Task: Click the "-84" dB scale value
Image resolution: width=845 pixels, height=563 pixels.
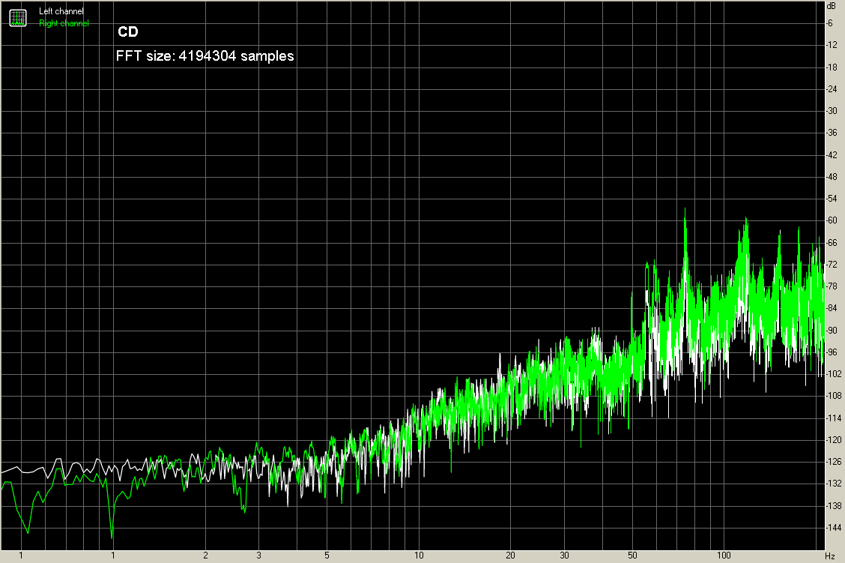Action: click(x=832, y=308)
